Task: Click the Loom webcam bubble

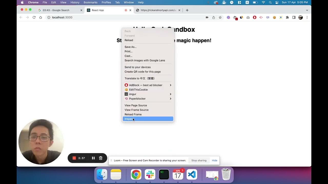Action: [x=41, y=142]
